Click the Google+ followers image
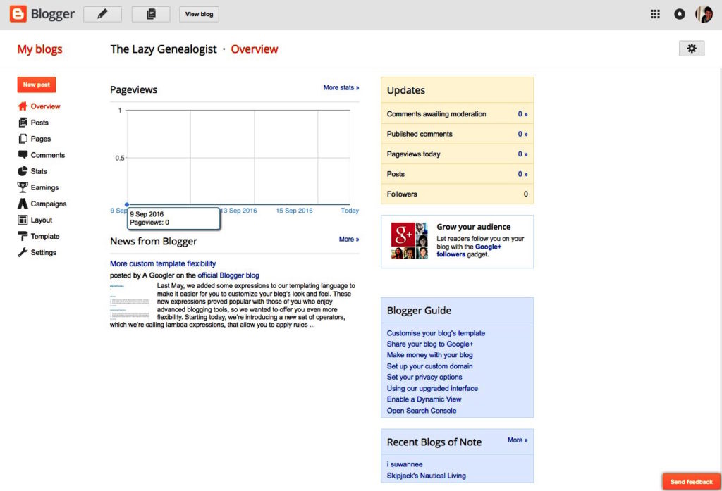 point(410,241)
